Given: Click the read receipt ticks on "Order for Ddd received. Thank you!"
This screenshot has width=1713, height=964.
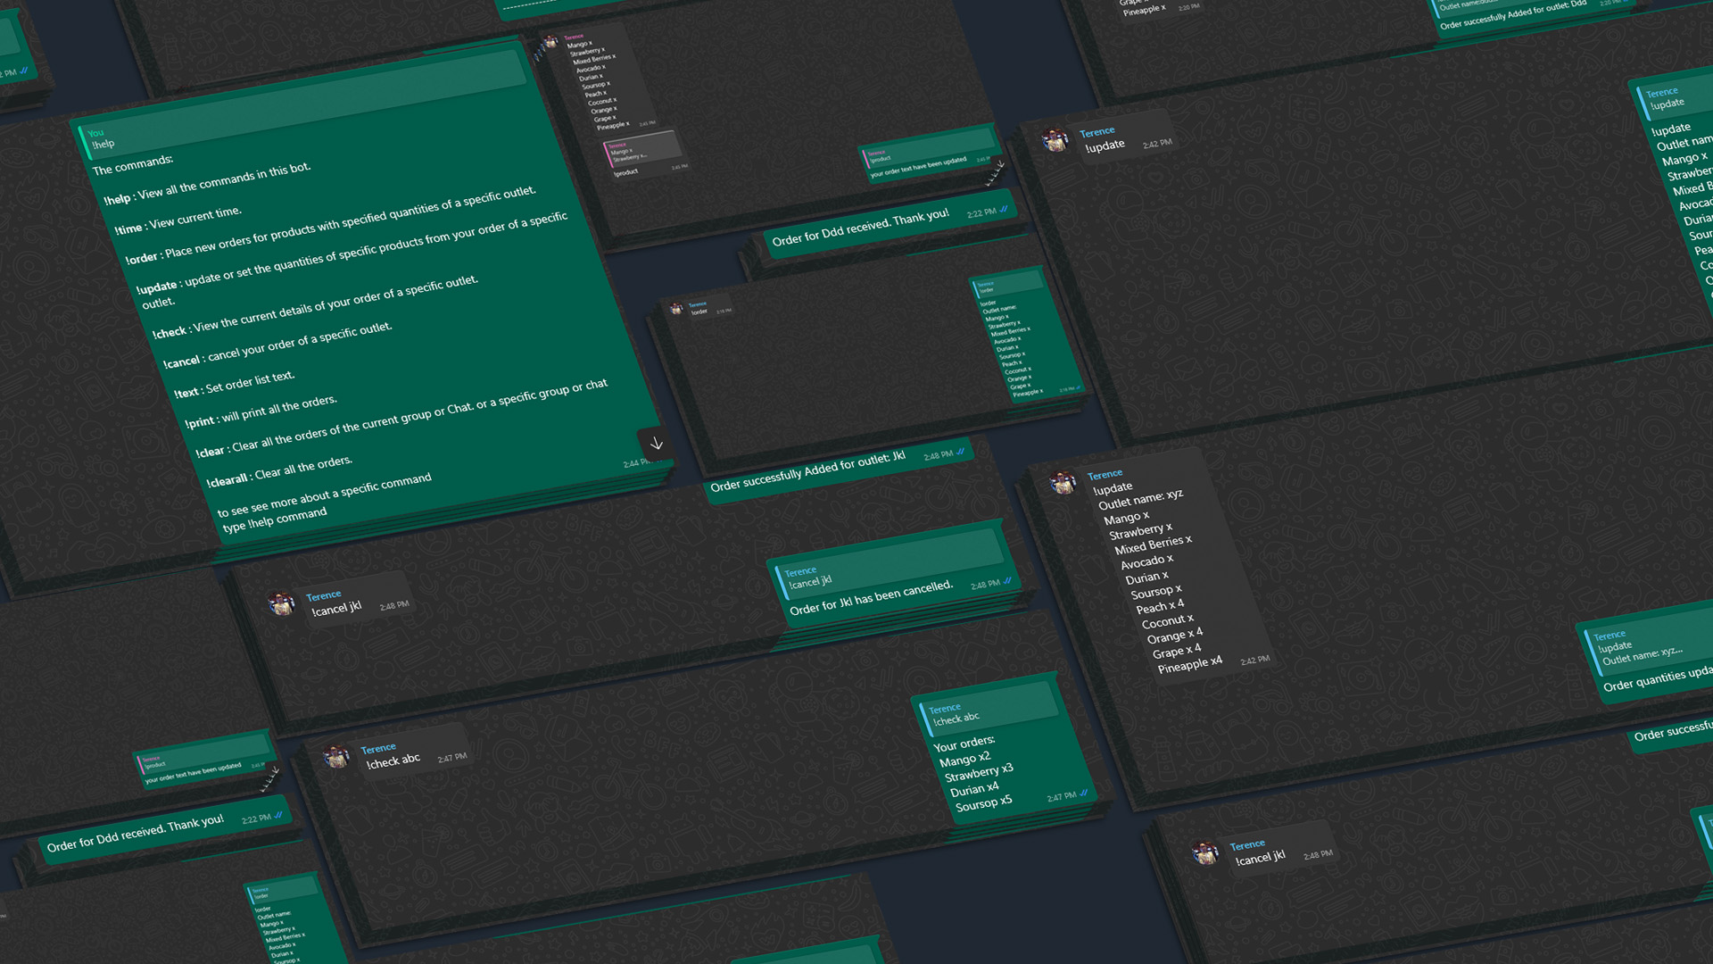Looking at the screenshot, I should point(1003,207).
